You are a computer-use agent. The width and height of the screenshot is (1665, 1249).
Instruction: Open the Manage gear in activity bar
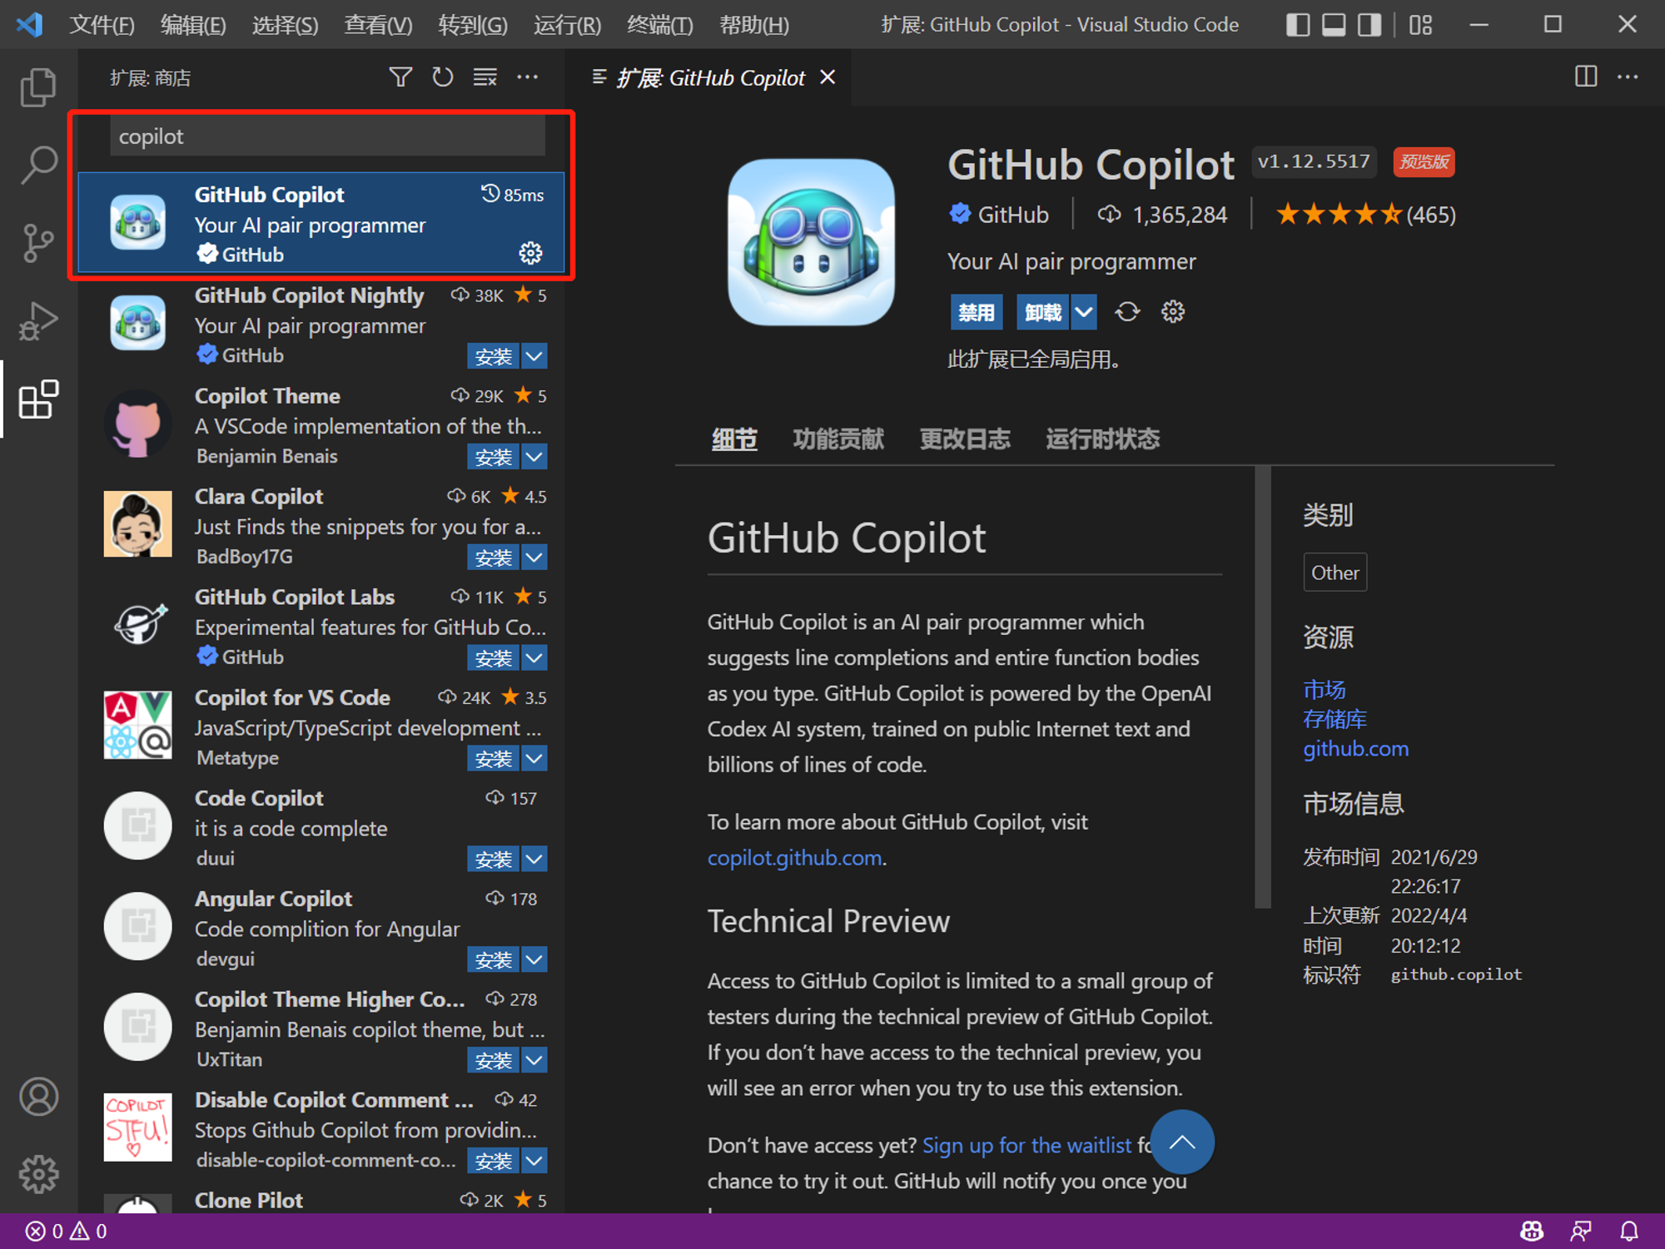(38, 1174)
